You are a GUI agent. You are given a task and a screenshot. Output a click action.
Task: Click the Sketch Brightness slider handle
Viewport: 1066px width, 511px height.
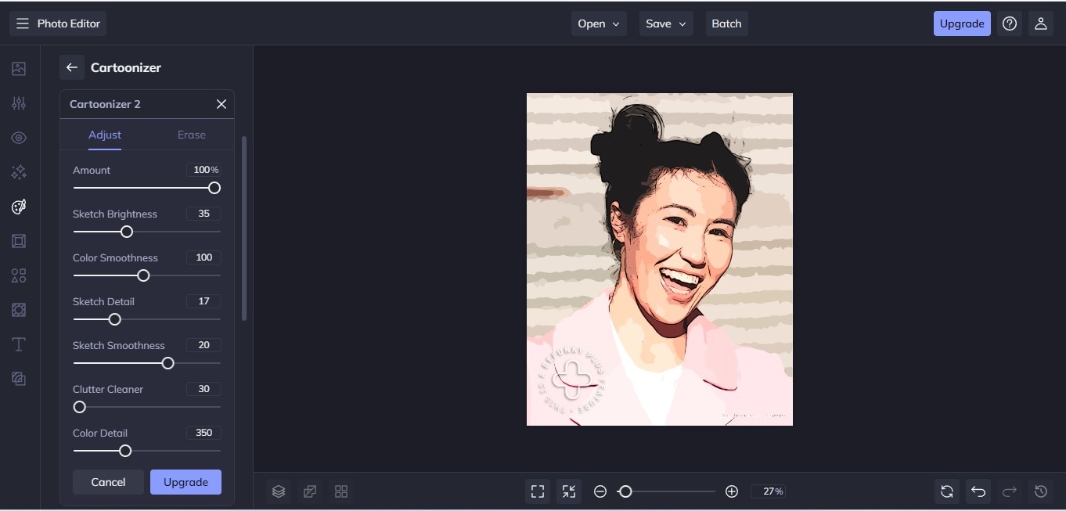pyautogui.click(x=127, y=232)
